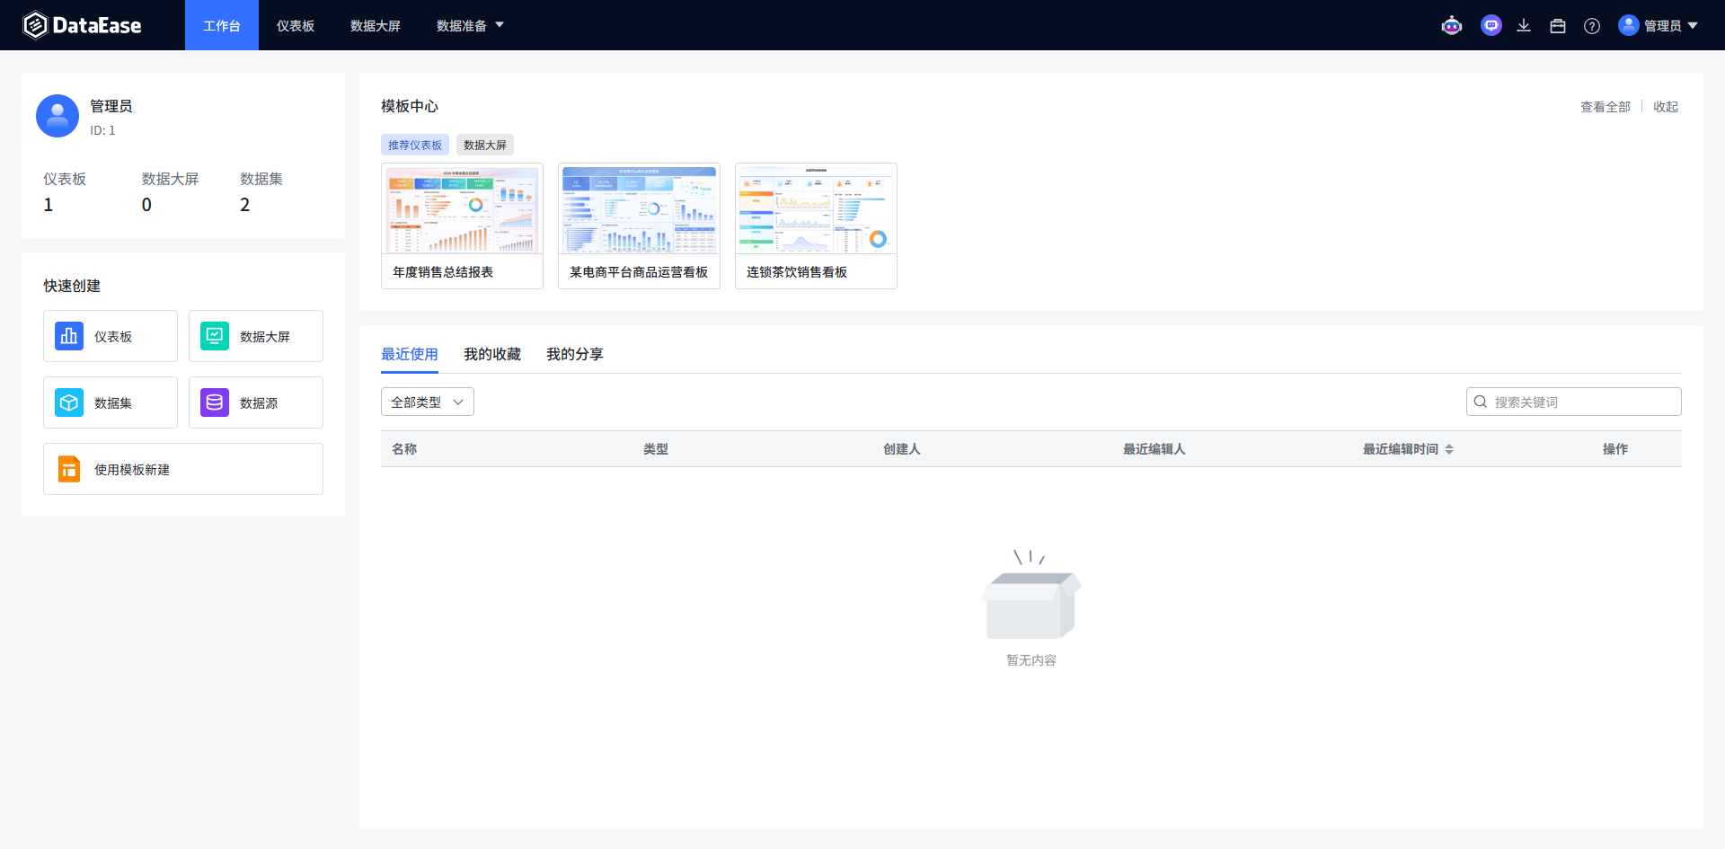
Task: Open the help question mark icon
Action: coord(1592,26)
